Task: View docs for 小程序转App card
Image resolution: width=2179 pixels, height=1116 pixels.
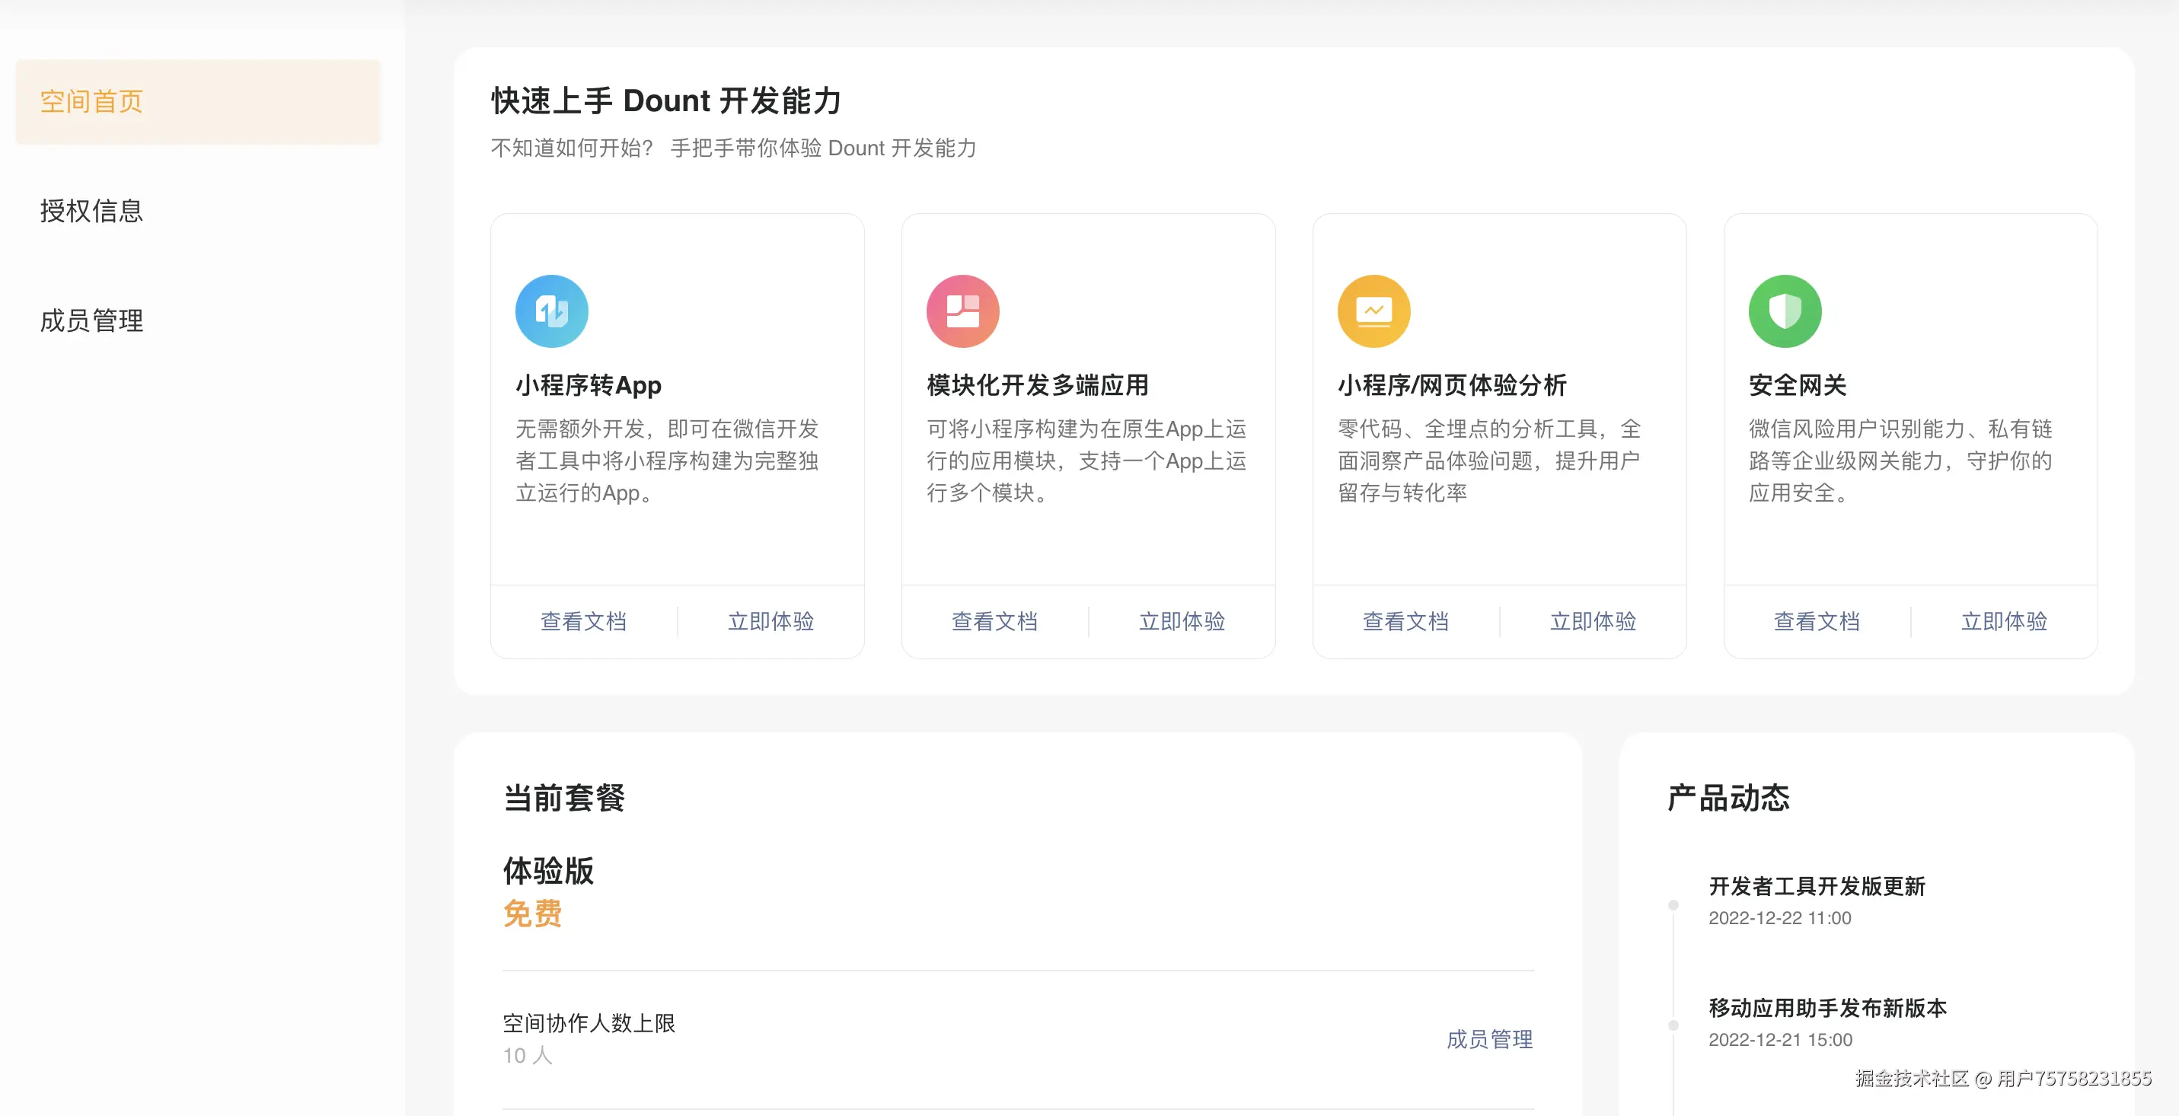Action: 584,621
